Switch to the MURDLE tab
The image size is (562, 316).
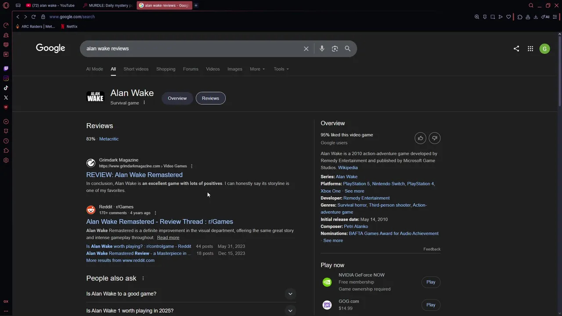(x=108, y=6)
